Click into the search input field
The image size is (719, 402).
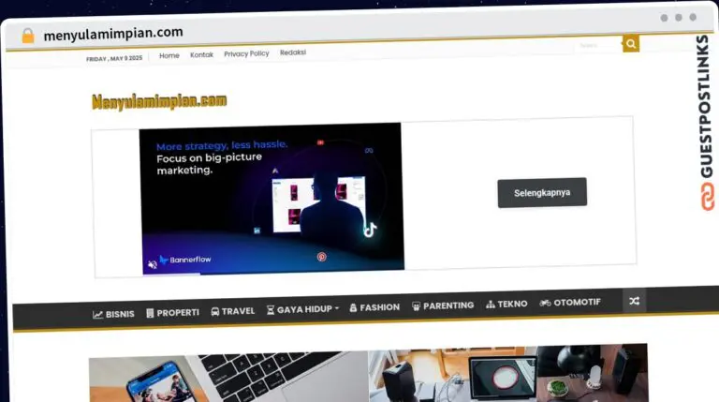(598, 45)
